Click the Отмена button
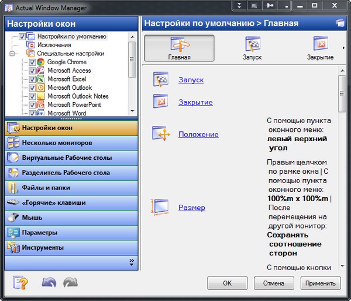The image size is (351, 301). tap(274, 283)
